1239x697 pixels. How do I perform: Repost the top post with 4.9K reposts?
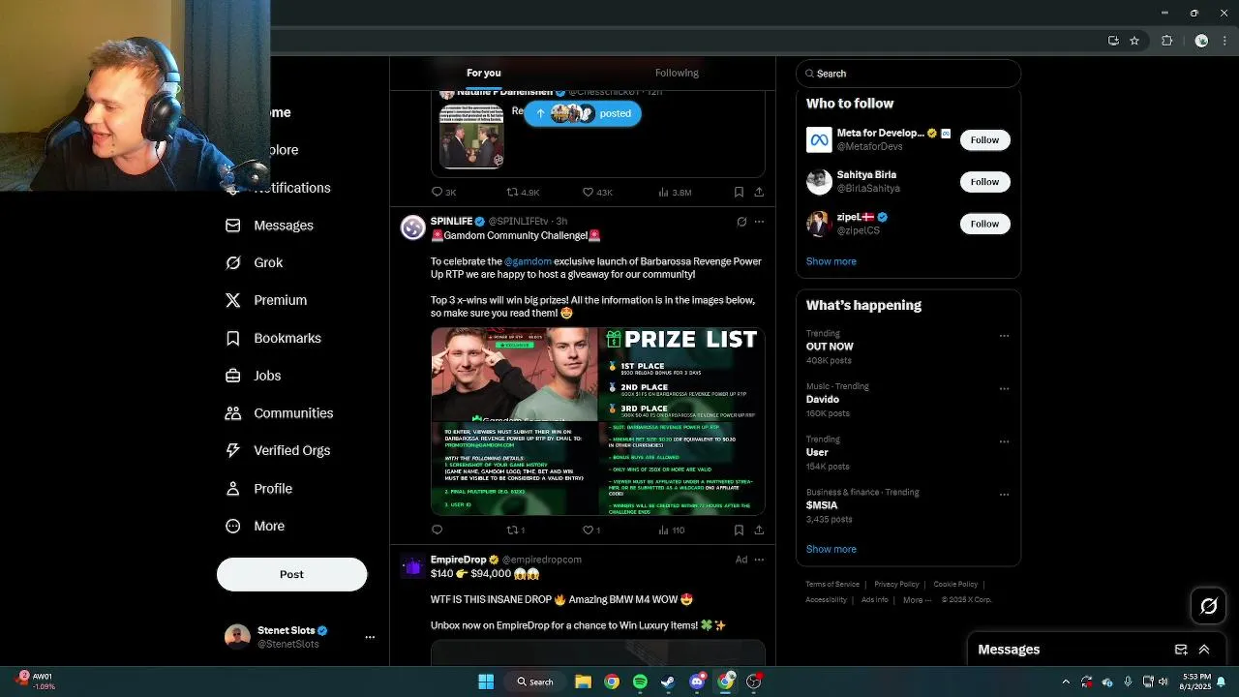point(524,193)
